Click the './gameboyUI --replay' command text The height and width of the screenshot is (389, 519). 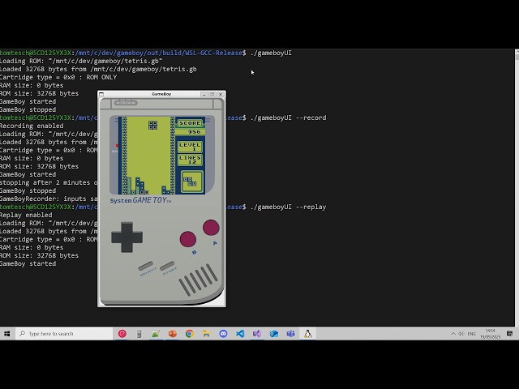pos(288,207)
